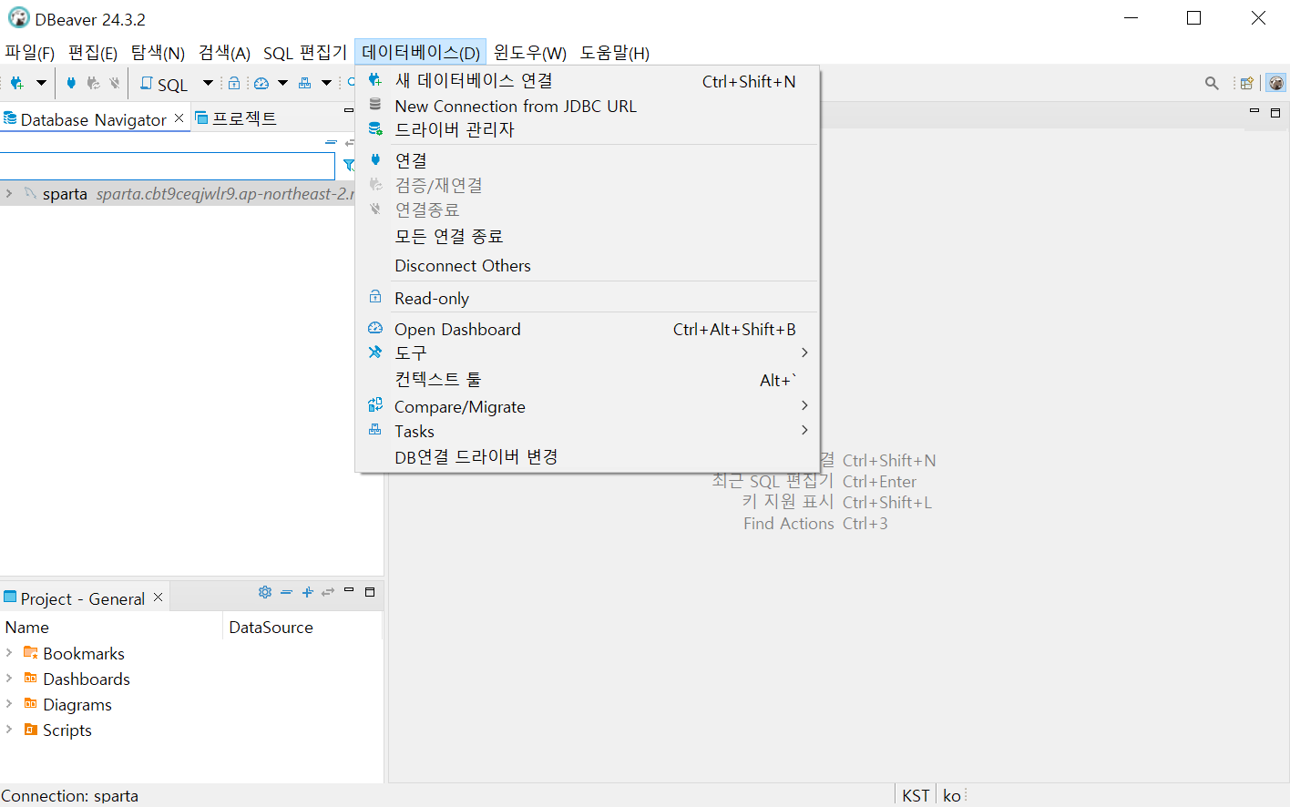
Task: Open the 파일(F) menu
Action: pyautogui.click(x=30, y=53)
